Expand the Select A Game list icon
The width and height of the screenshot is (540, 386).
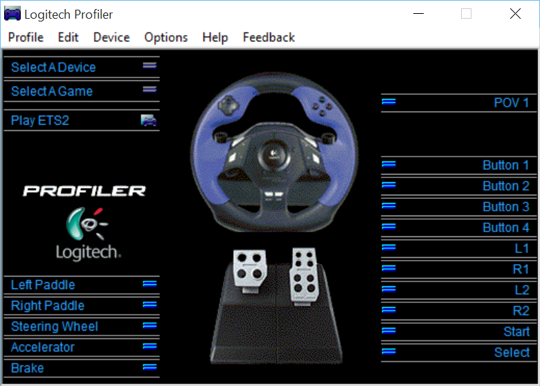coord(150,89)
